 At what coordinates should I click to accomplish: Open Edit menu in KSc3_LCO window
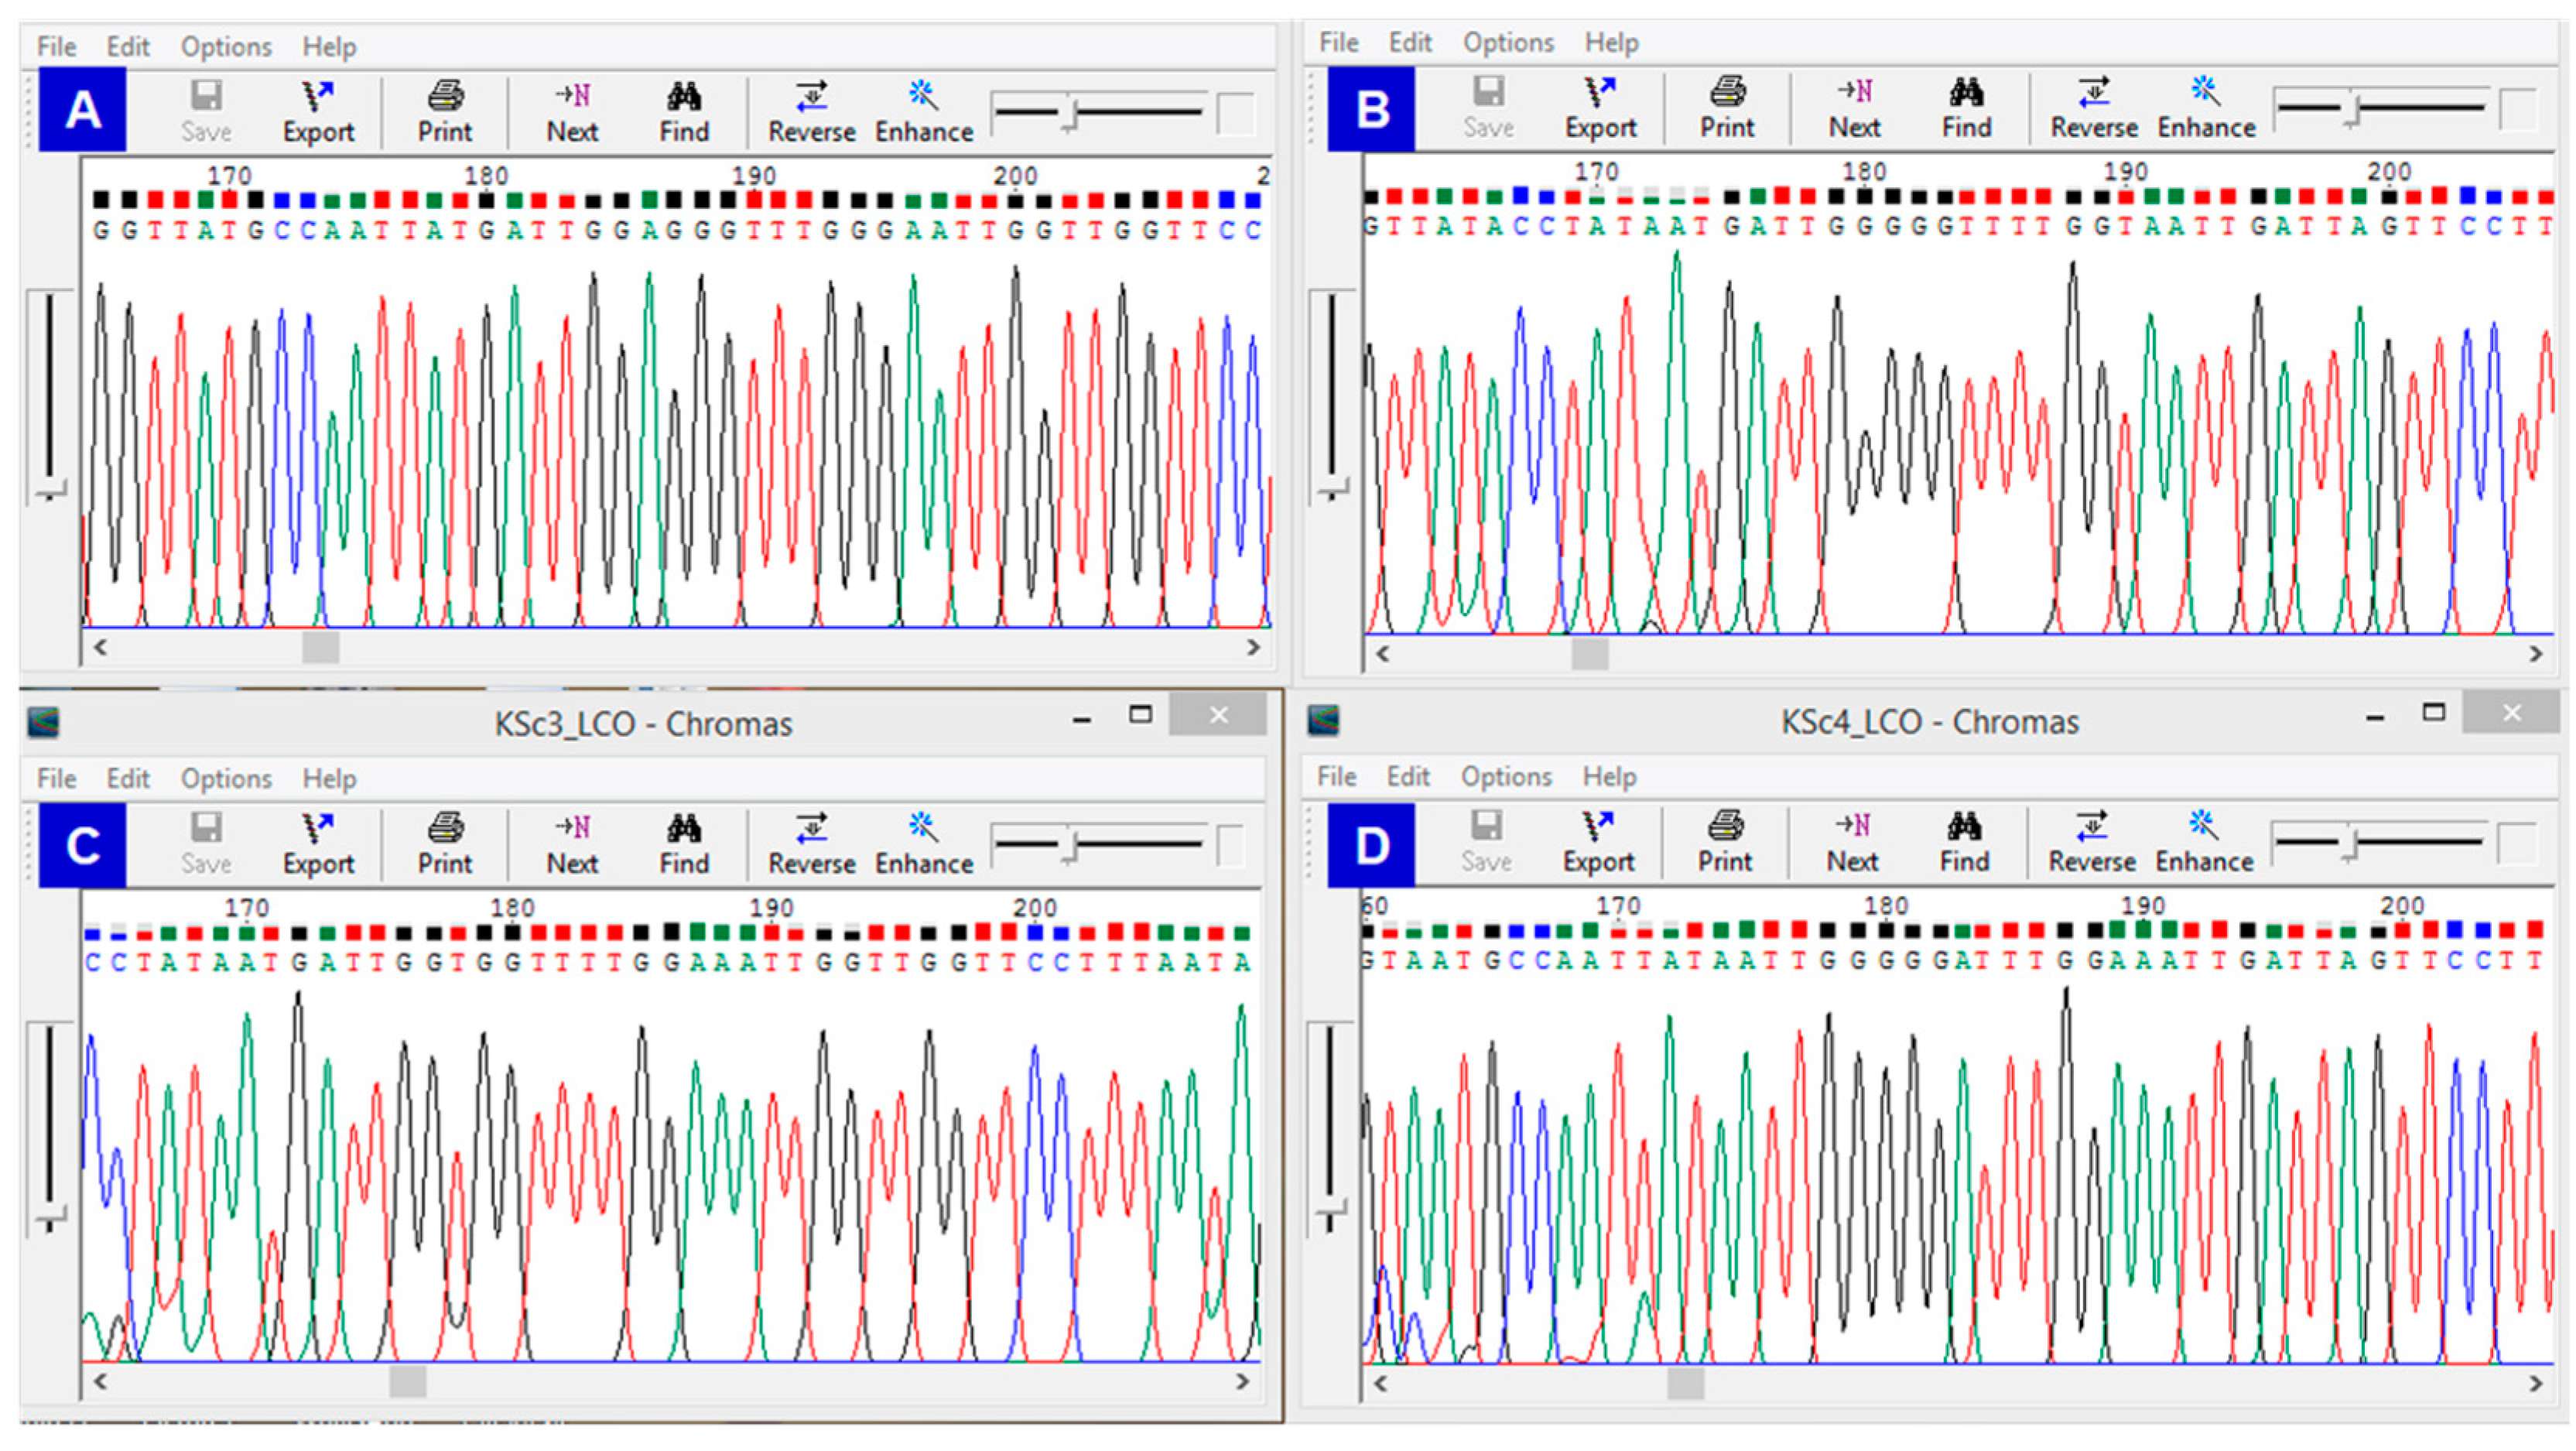click(x=128, y=778)
